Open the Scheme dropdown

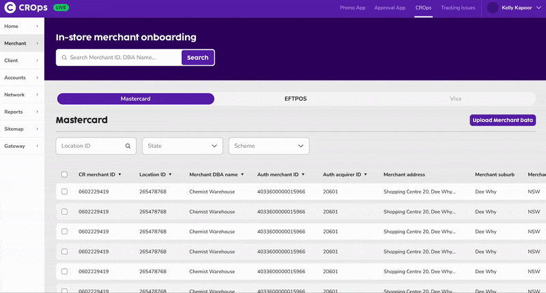click(269, 146)
